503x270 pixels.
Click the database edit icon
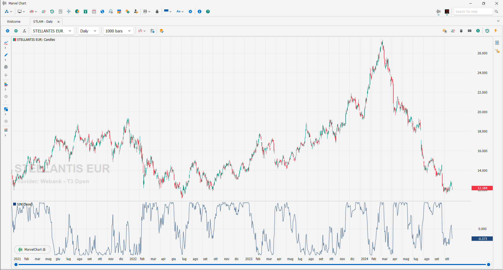pyautogui.click(x=162, y=31)
